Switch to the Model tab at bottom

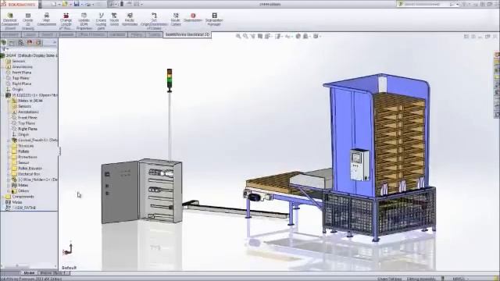point(29,273)
